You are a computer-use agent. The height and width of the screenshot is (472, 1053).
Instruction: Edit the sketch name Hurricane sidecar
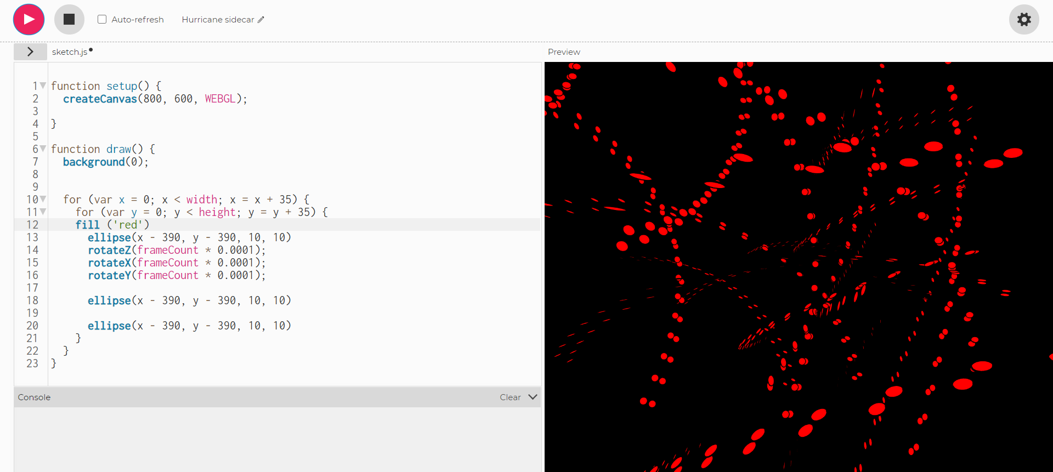coord(218,20)
